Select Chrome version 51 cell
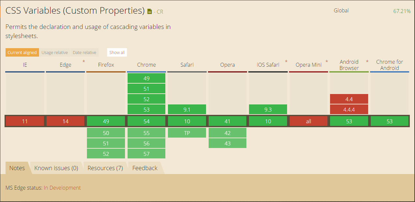 [x=146, y=88]
